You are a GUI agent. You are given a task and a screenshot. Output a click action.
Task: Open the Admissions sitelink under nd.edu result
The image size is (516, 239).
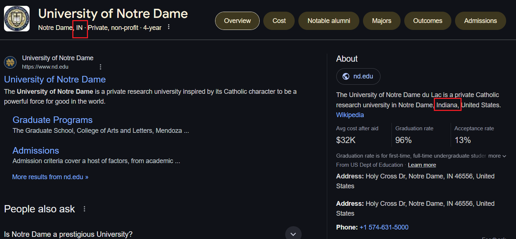coord(36,151)
